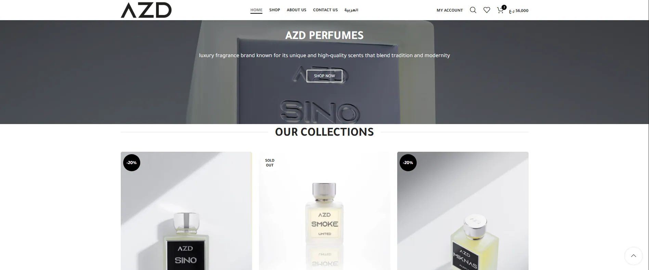Click the -20% badge on MIKNAS product

408,163
